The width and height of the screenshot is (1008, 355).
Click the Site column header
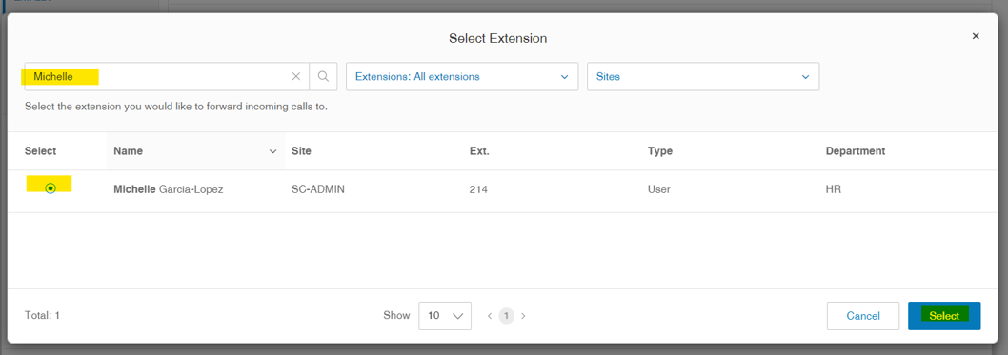tap(301, 151)
